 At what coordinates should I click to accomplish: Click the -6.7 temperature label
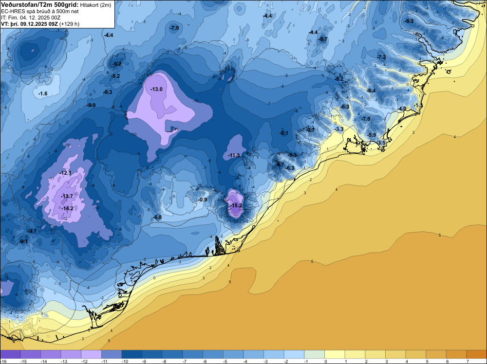pyautogui.click(x=310, y=130)
